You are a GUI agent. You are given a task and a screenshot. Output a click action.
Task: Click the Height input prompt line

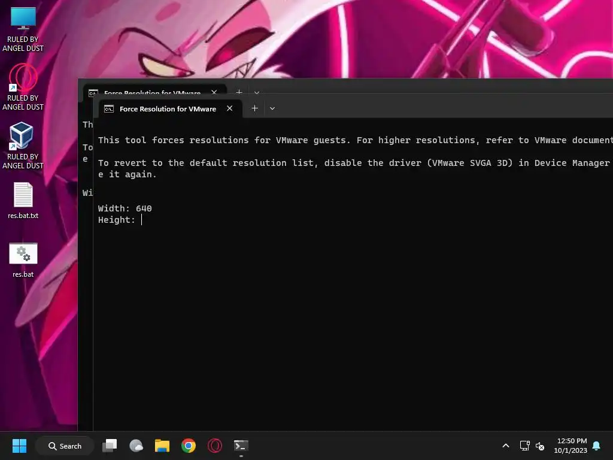[120, 220]
